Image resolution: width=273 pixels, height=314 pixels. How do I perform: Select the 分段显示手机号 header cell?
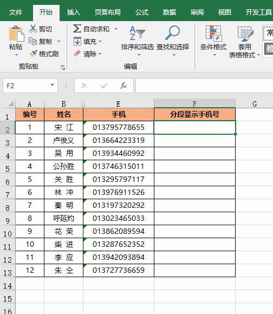(x=194, y=114)
